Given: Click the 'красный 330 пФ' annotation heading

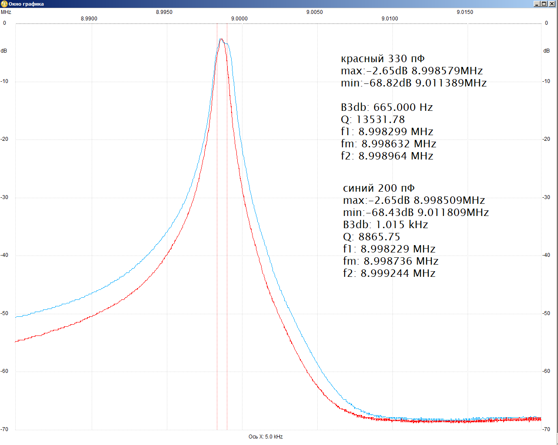Looking at the screenshot, I should coord(382,59).
